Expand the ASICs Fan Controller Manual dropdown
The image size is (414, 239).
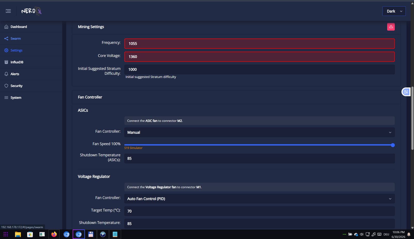260,132
